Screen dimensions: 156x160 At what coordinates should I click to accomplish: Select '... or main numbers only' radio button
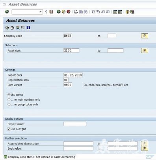9,99
